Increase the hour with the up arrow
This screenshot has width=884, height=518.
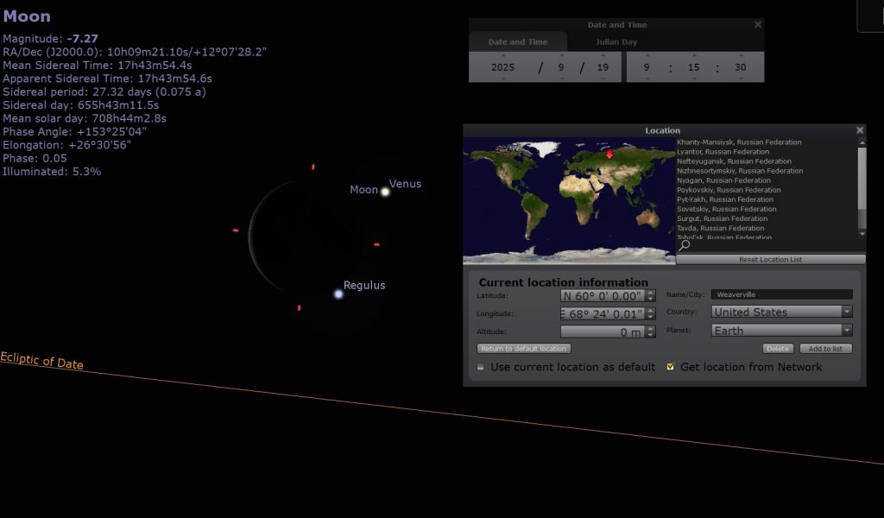(647, 55)
